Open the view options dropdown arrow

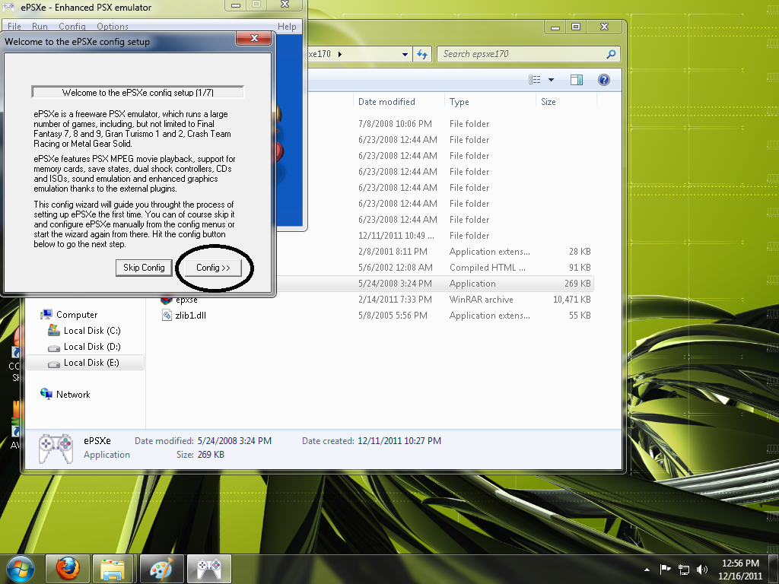click(x=551, y=79)
